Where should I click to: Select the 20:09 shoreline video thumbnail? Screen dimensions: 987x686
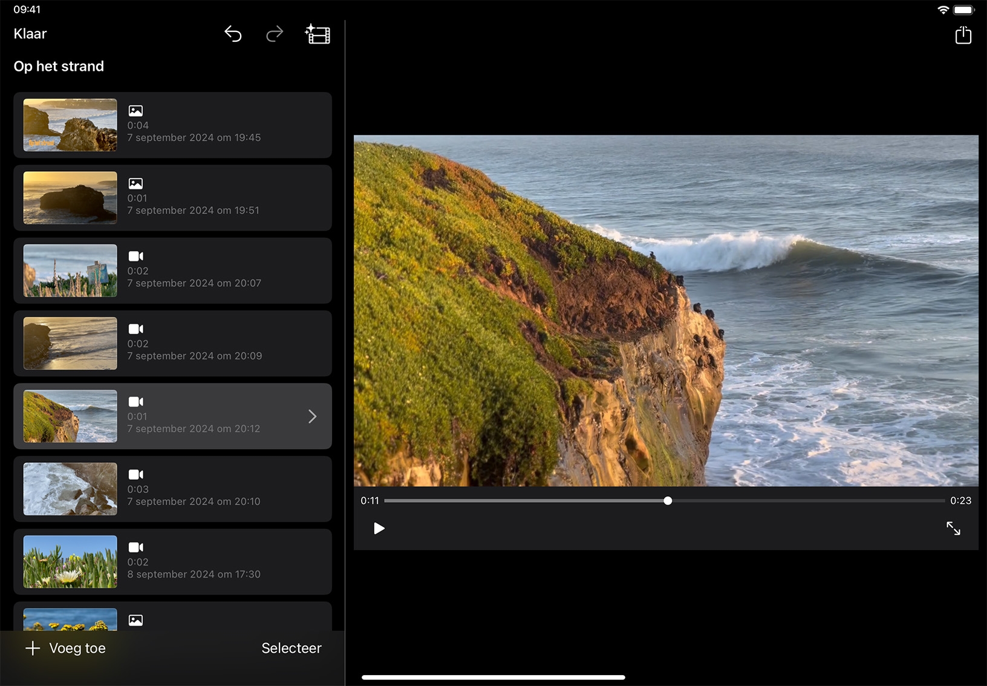[x=70, y=344]
